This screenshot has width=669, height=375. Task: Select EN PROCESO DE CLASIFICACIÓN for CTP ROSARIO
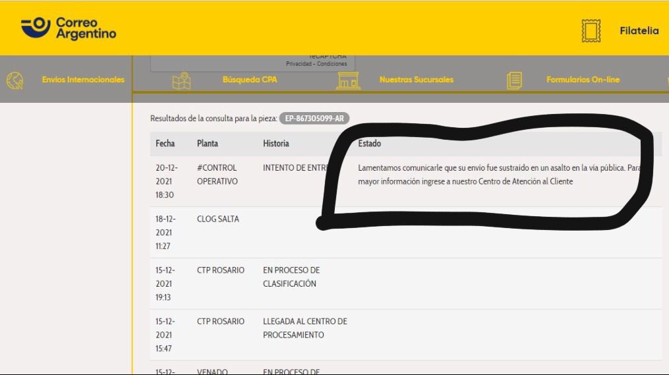pos(291,277)
